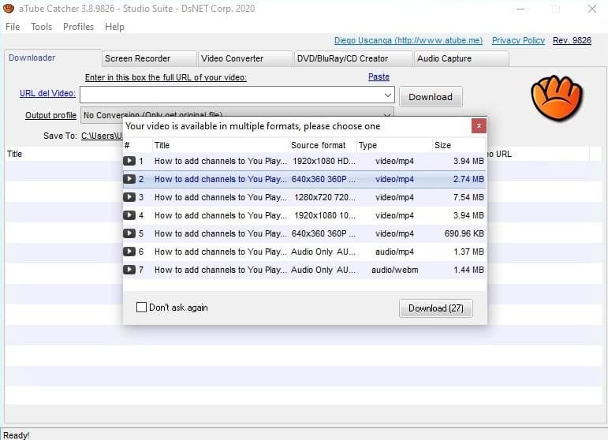Enable the Don't ask again checkbox
Screen dimensions: 608x440
coord(142,308)
